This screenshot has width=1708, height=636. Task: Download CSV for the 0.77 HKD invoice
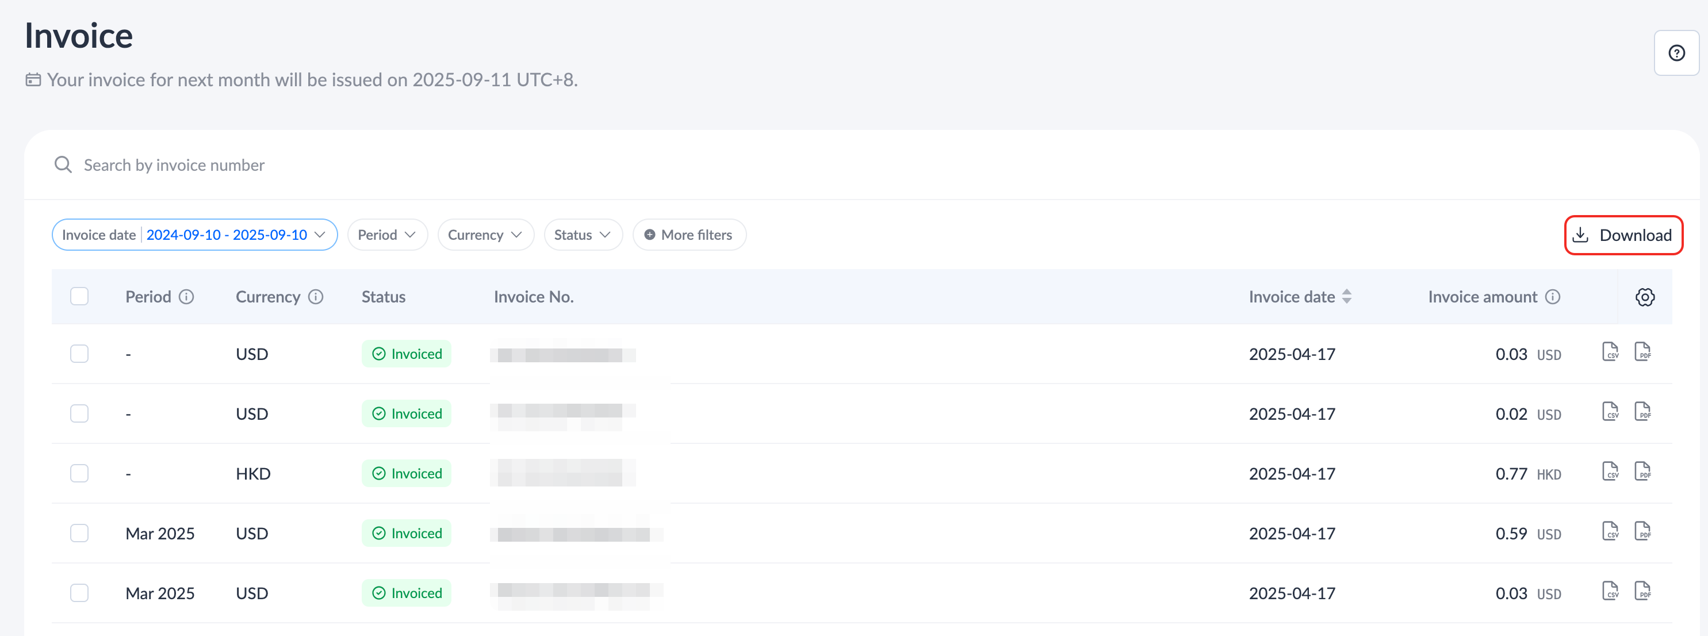(1610, 472)
